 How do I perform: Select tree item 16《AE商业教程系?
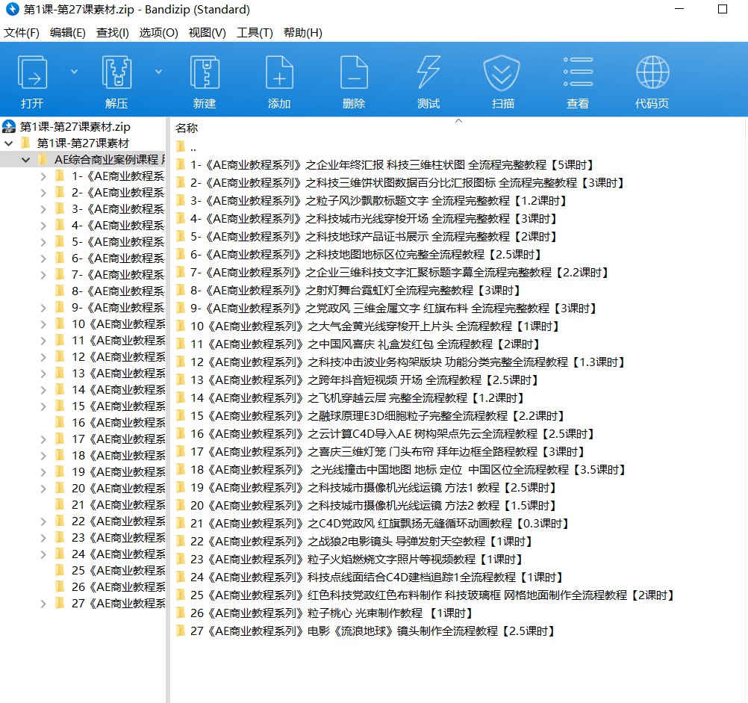[118, 423]
